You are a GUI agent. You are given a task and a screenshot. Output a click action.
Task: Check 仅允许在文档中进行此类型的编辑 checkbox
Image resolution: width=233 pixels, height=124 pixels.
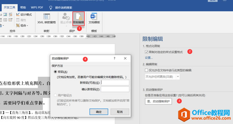[146, 70]
